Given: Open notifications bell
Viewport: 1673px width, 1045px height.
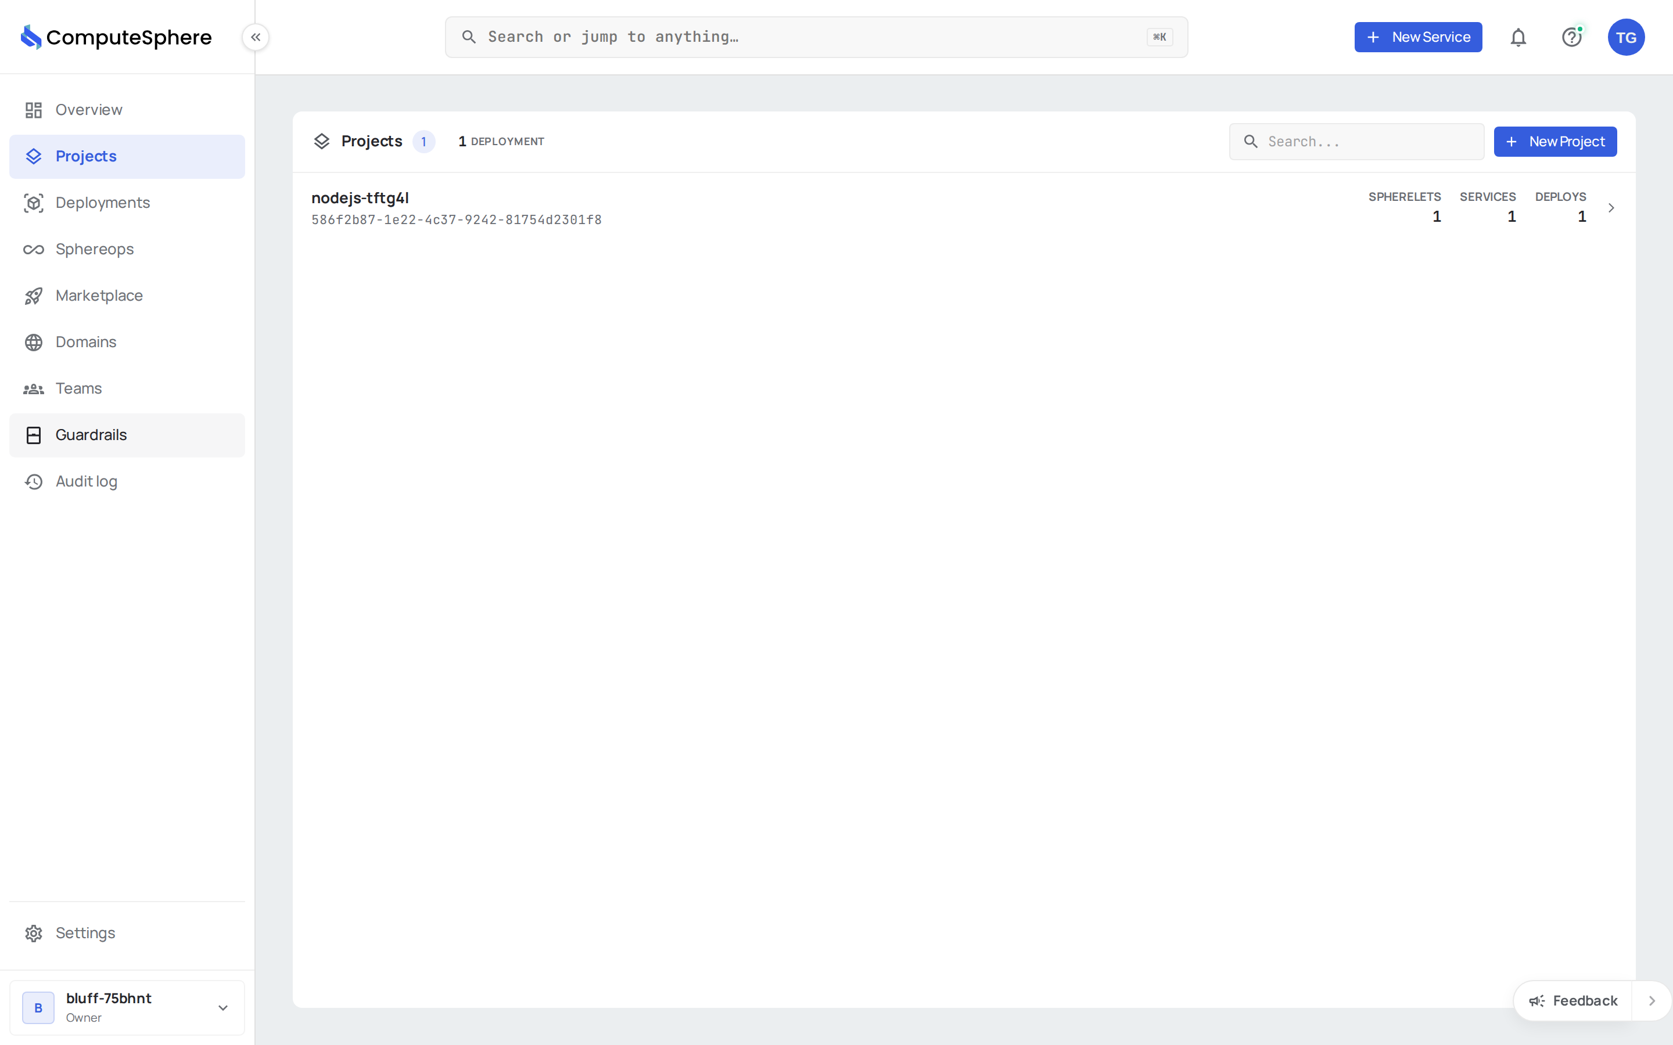Looking at the screenshot, I should point(1518,37).
